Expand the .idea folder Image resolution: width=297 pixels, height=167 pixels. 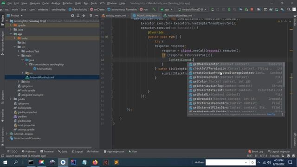[x=11, y=30]
